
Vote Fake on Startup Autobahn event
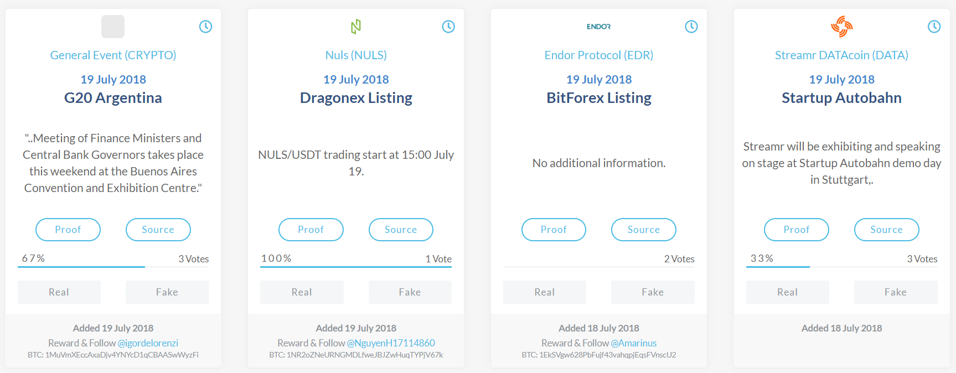(x=895, y=292)
